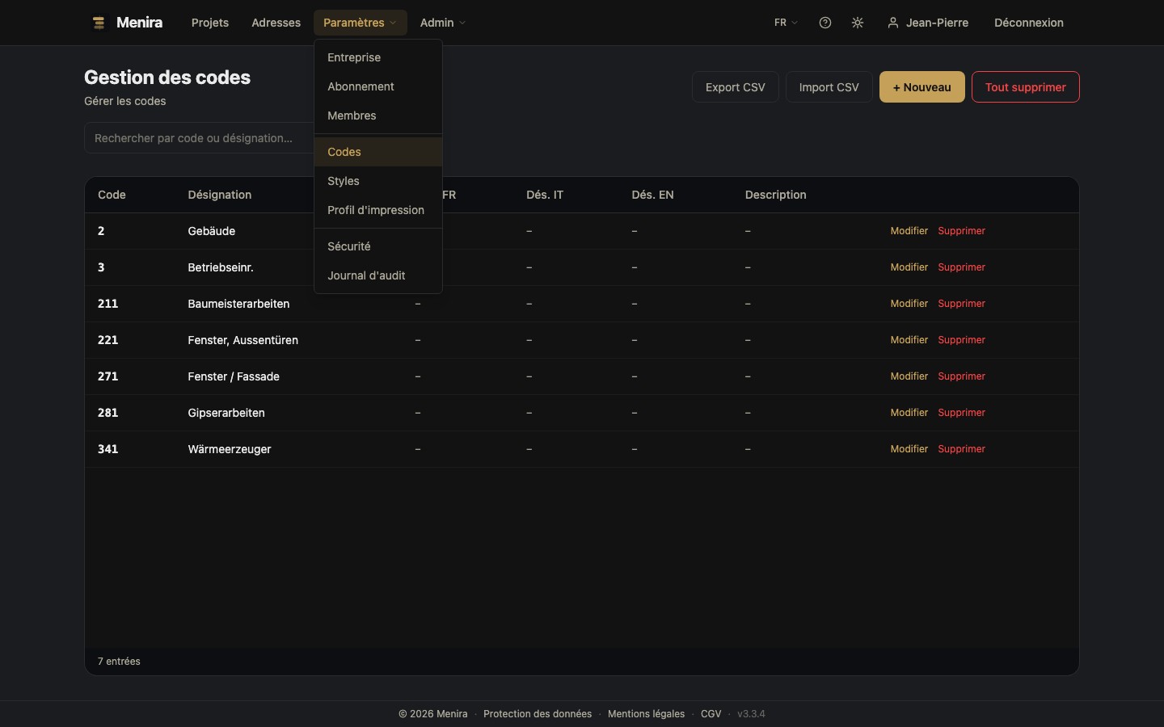Viewport: 1164px width, 727px height.
Task: Click the Dés. IT column header
Action: pyautogui.click(x=544, y=195)
